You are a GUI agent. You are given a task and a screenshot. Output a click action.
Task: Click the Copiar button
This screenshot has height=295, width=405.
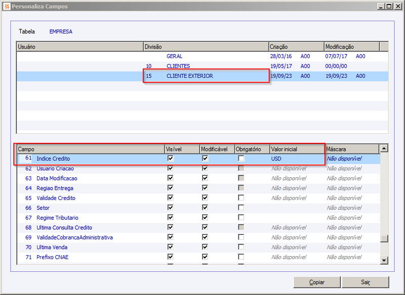(317, 282)
